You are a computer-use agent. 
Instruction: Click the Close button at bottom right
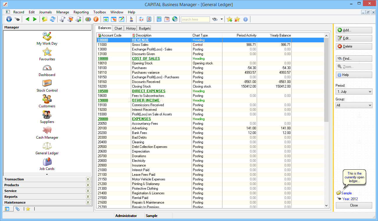pyautogui.click(x=354, y=205)
